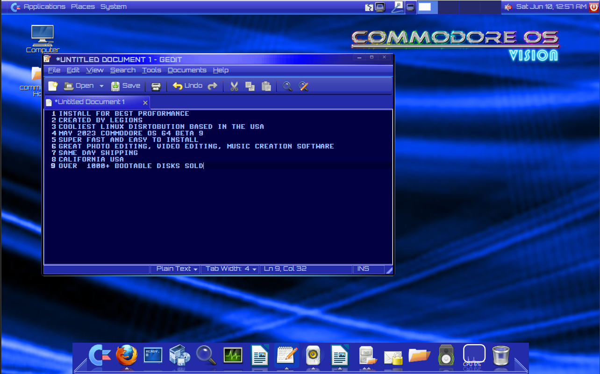Click the clock showing Sat Jun 10
The image size is (600, 374).
(x=551, y=7)
